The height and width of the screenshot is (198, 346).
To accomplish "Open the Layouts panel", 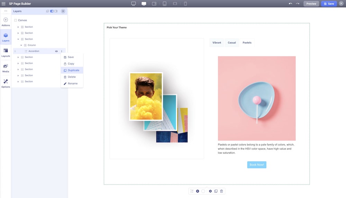I will 6,52.
